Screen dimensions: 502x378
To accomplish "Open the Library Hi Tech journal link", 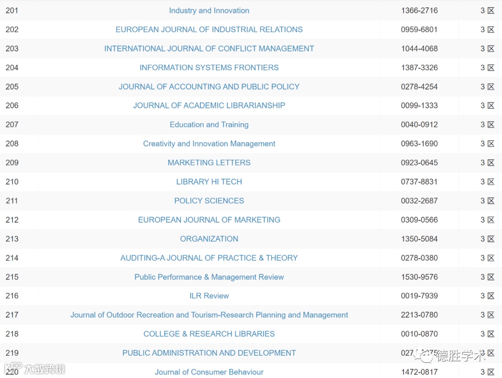I will pos(209,182).
